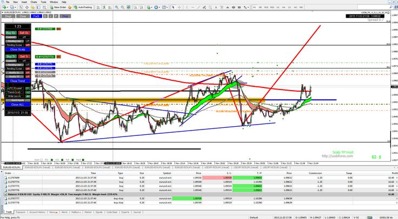Open the http://ussbforex.com link
Screen dimensions: 398x219
(x=337, y=156)
